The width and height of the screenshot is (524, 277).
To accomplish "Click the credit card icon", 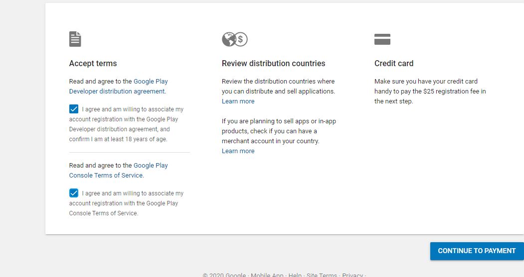I will pos(382,39).
